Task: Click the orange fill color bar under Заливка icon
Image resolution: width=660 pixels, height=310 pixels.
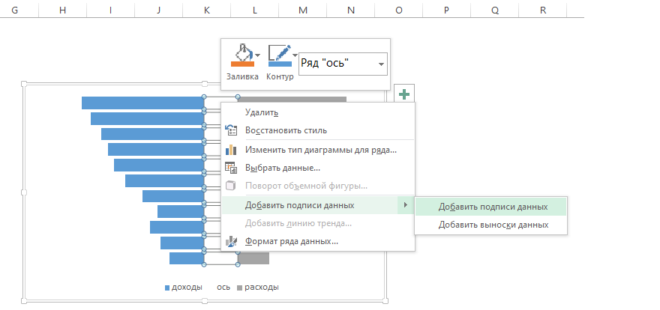Action: [x=241, y=64]
